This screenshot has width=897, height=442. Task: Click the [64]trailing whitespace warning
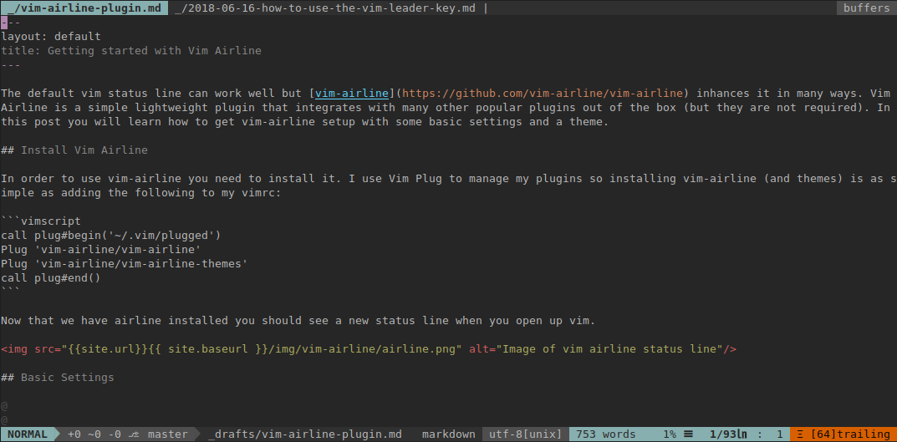click(x=850, y=434)
